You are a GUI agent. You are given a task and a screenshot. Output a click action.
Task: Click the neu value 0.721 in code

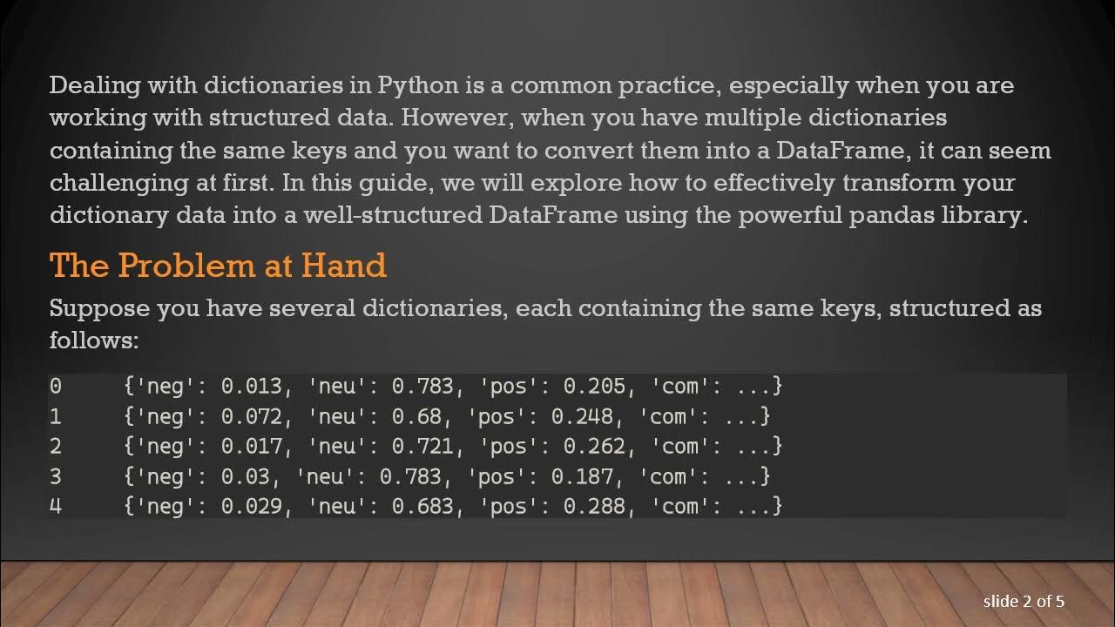[422, 446]
